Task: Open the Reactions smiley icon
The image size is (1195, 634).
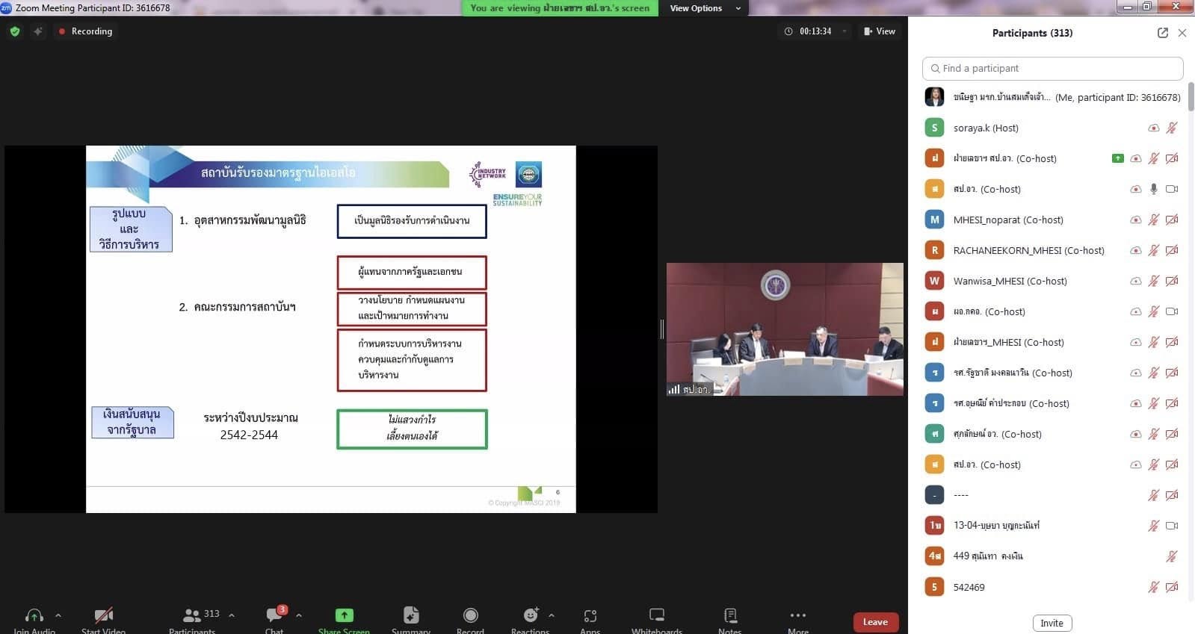Action: (x=531, y=615)
